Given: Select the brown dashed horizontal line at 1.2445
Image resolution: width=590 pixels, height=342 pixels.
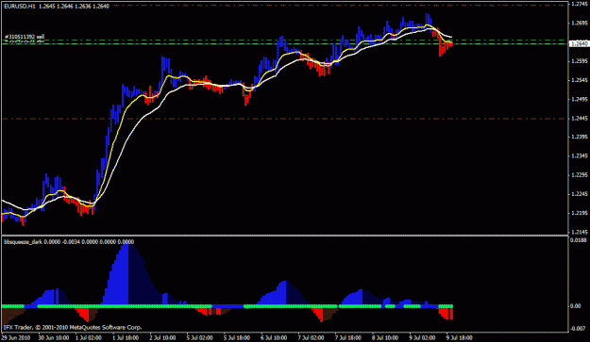Looking at the screenshot, I should point(284,119).
